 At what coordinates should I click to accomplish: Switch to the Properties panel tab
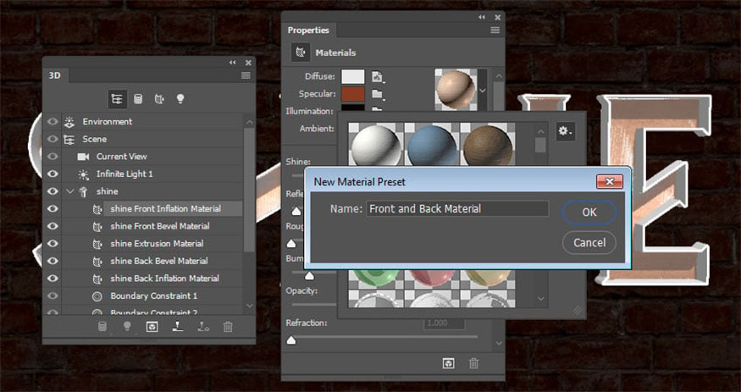pyautogui.click(x=308, y=30)
